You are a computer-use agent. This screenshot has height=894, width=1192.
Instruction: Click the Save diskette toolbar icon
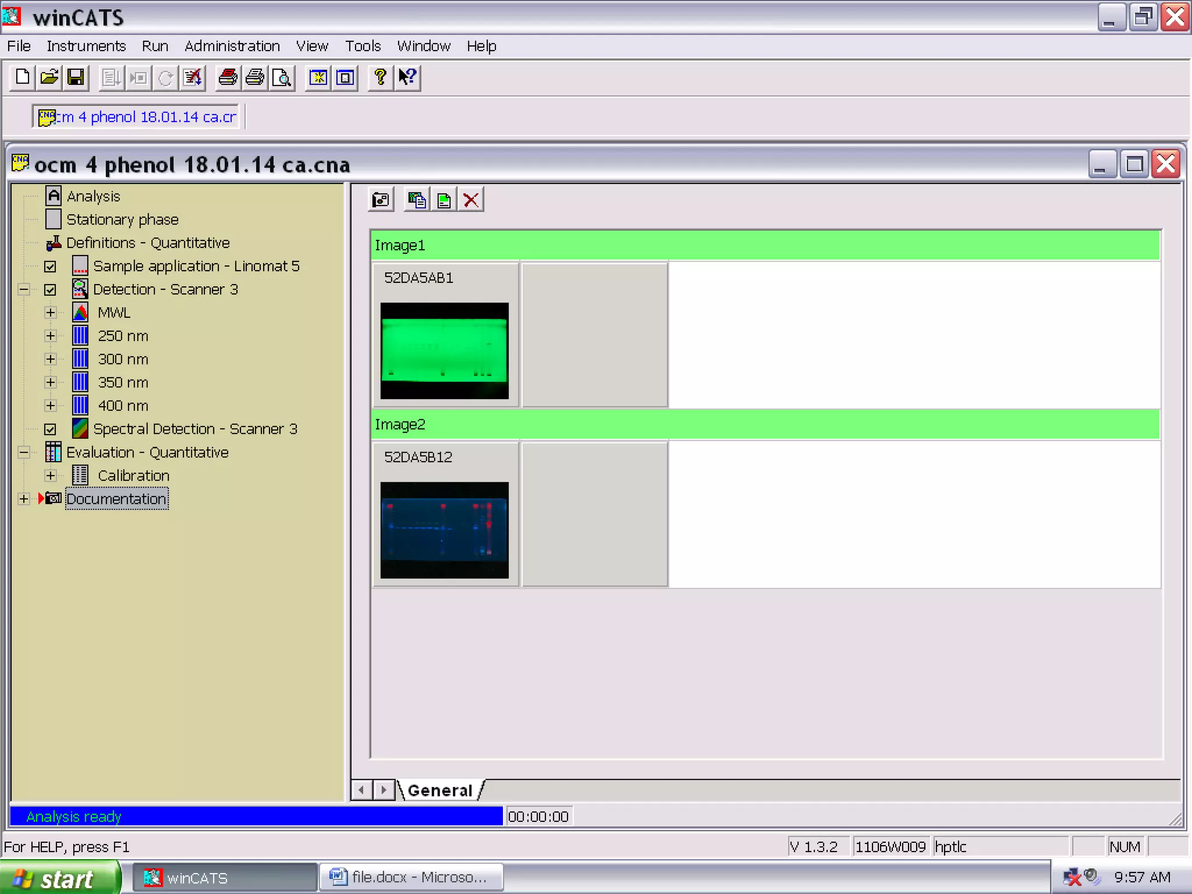click(76, 77)
